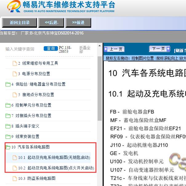Click legend line 'J110 - 起动机继电器J110'
The height and width of the screenshot is (186, 186).
139,145
